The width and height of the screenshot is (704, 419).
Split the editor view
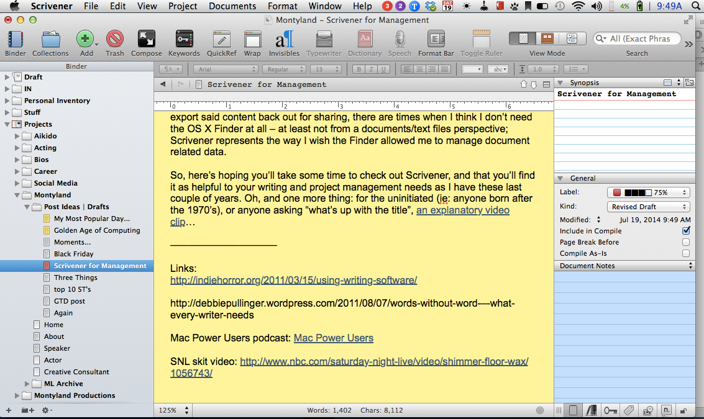(x=546, y=84)
